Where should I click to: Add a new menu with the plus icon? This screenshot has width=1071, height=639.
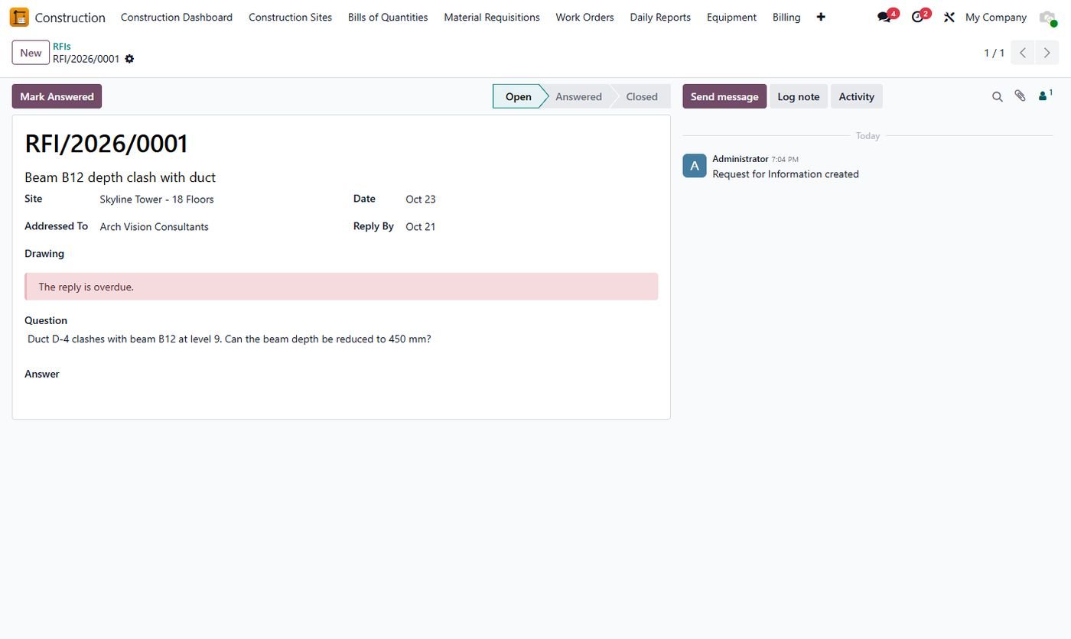tap(821, 17)
